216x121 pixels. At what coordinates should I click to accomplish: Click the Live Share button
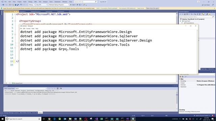click(x=206, y=5)
